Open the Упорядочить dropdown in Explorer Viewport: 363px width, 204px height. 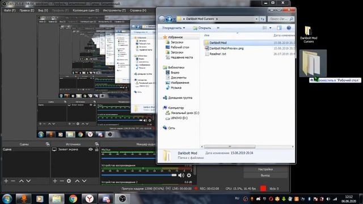pyautogui.click(x=174, y=28)
